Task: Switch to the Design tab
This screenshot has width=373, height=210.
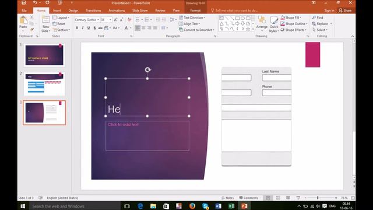Action: pyautogui.click(x=73, y=10)
